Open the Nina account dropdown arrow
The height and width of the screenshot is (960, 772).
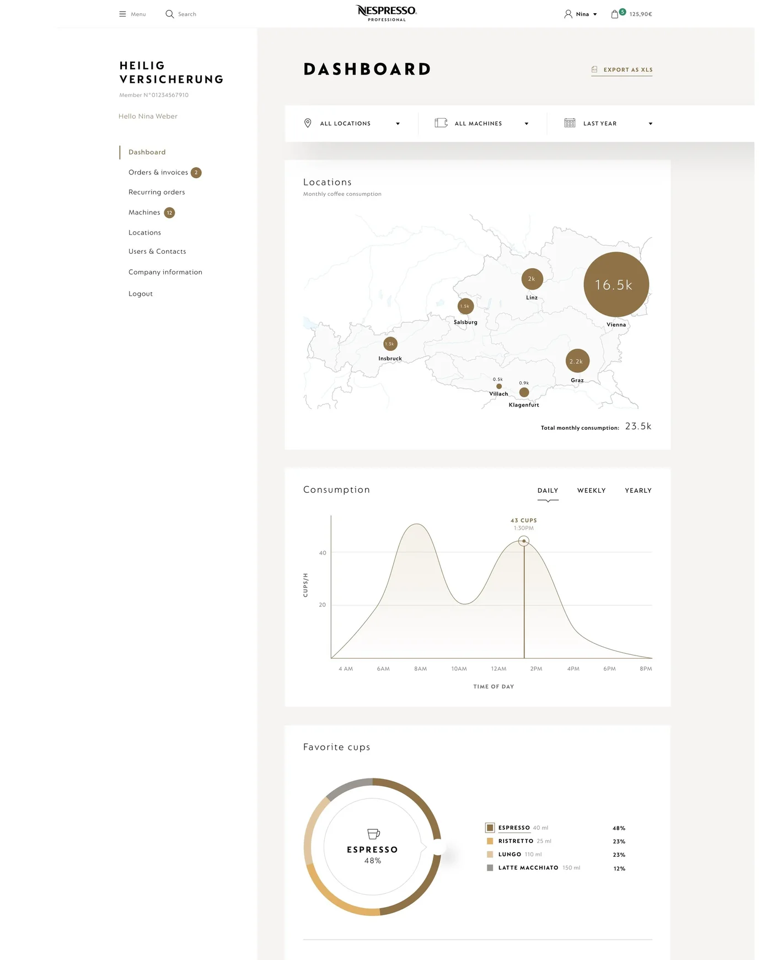pos(595,14)
